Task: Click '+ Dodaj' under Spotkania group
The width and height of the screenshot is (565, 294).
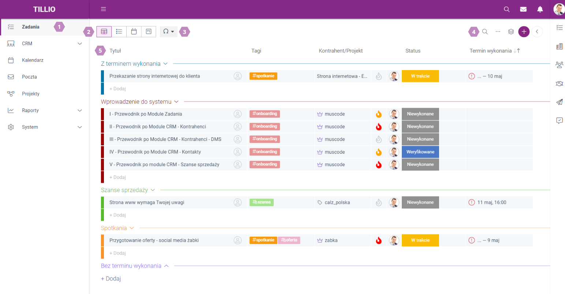Action: coord(118,253)
